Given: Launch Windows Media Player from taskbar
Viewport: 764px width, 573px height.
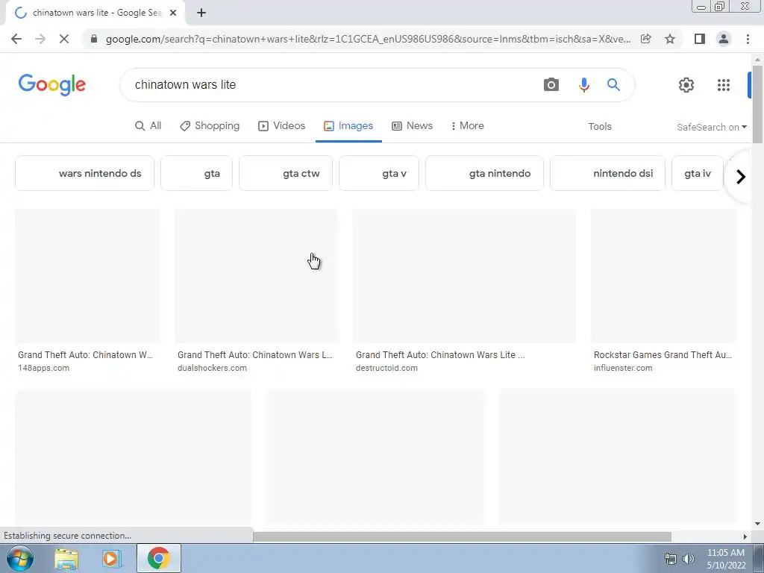Looking at the screenshot, I should (x=112, y=559).
